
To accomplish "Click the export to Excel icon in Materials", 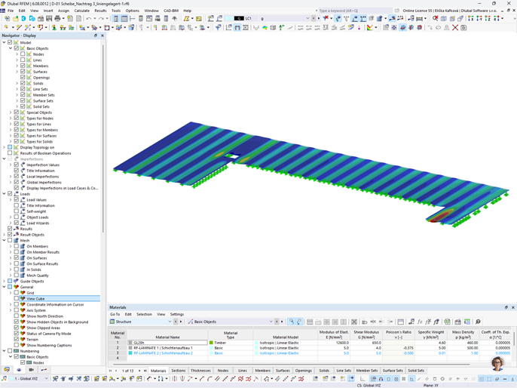I will point(447,322).
